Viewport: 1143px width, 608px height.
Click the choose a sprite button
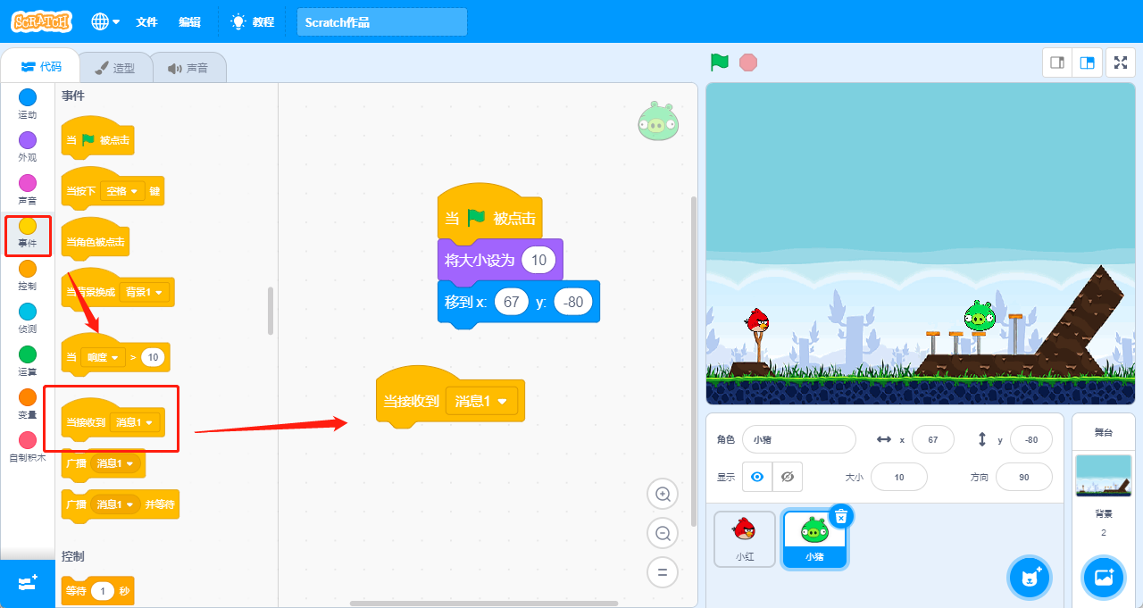[x=1030, y=577]
